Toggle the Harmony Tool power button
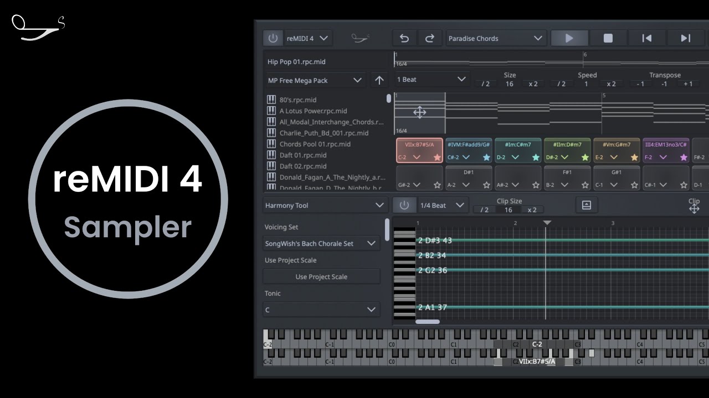The height and width of the screenshot is (398, 709). [x=404, y=205]
